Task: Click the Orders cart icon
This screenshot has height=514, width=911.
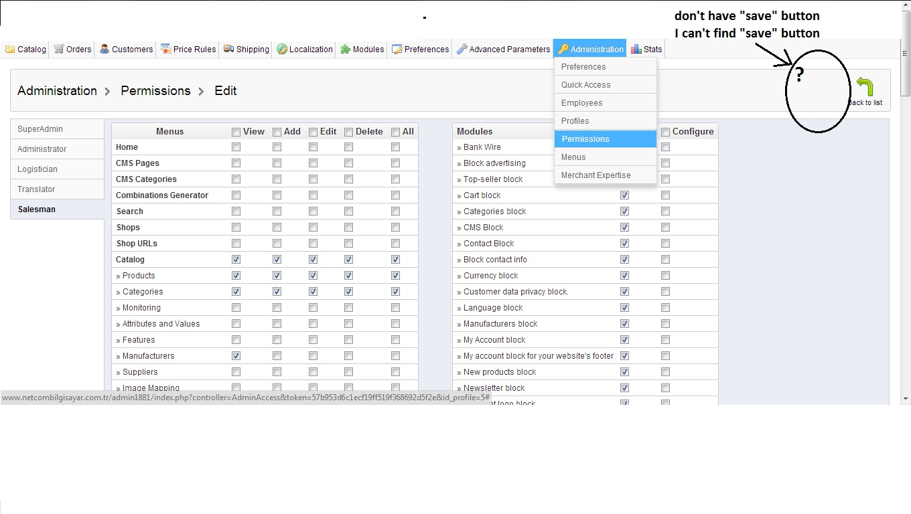Action: point(59,49)
